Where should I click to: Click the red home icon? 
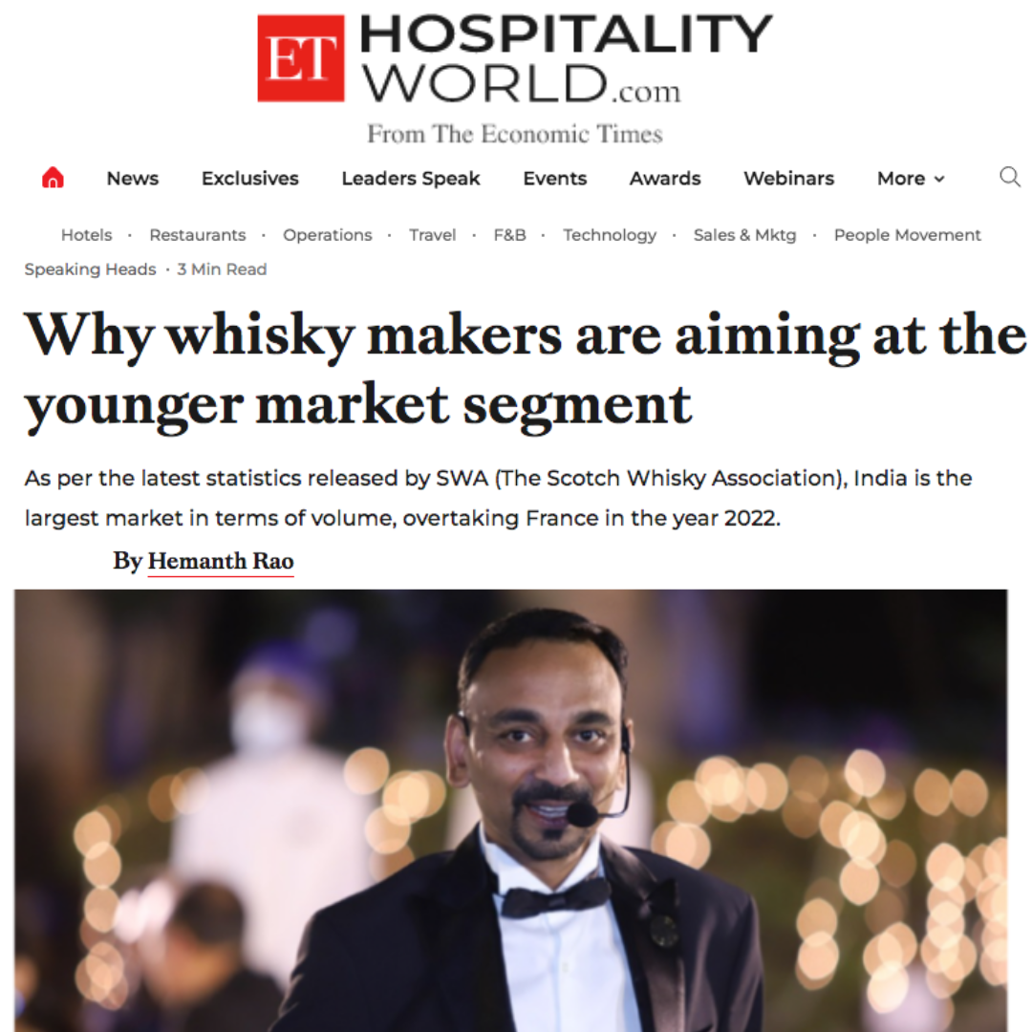coord(53,178)
